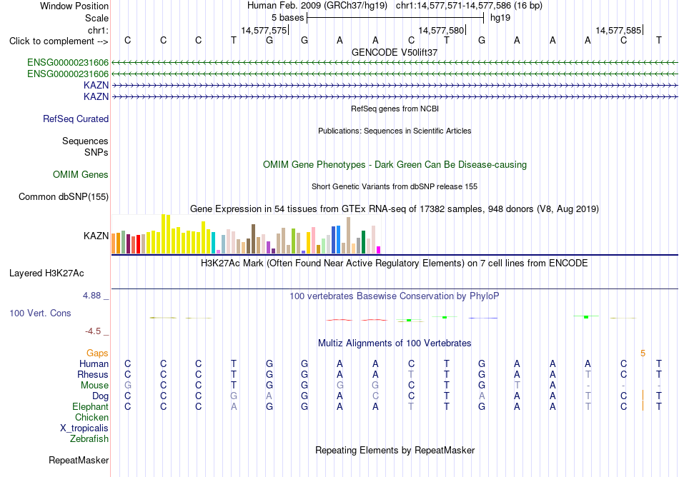Viewport: 679px width, 477px height.
Task: Click the 'Click to complement -->' label
Action: (59, 41)
